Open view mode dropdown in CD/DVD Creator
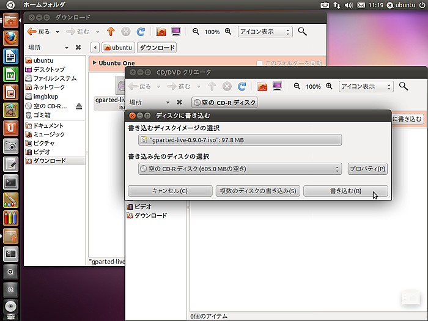Screen dimensions: 428x321 click(x=366, y=87)
